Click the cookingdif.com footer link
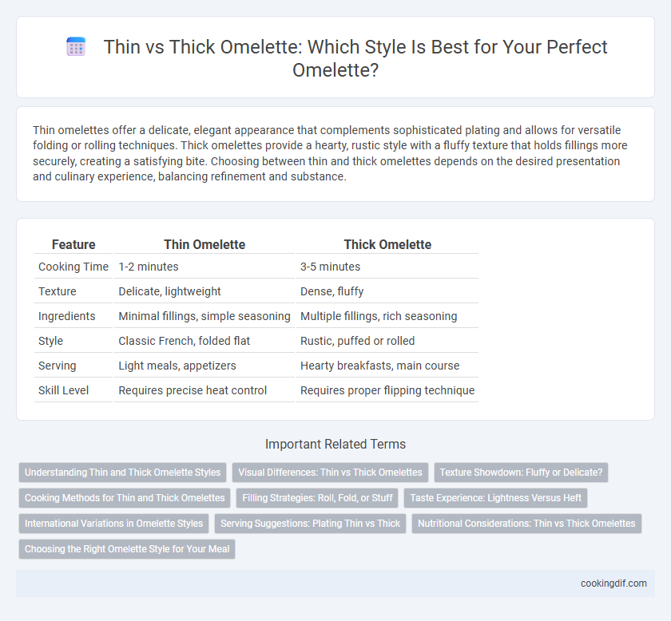671x621 pixels. tap(613, 583)
